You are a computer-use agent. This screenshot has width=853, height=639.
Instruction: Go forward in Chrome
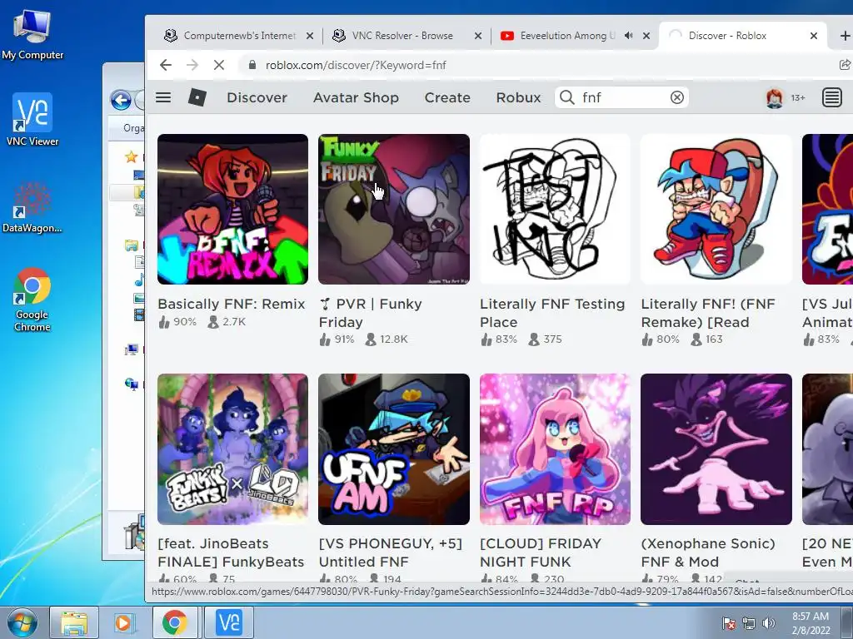click(x=192, y=65)
